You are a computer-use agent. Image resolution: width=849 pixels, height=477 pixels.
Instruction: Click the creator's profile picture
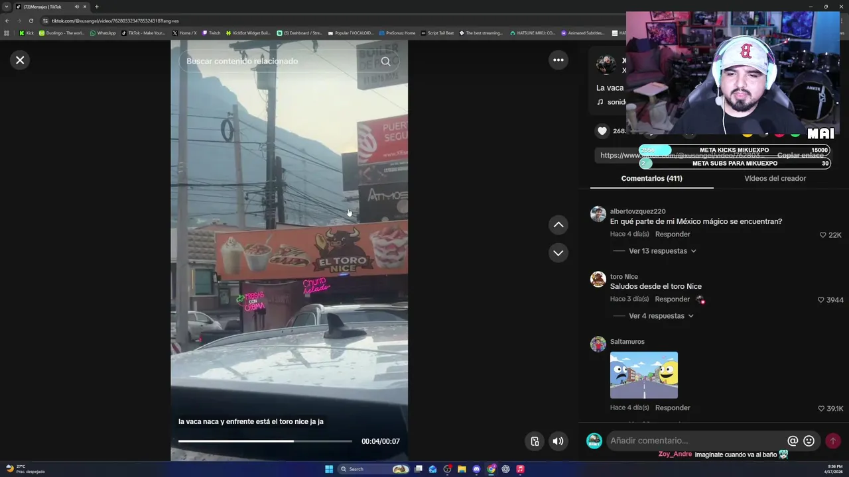pyautogui.click(x=606, y=64)
